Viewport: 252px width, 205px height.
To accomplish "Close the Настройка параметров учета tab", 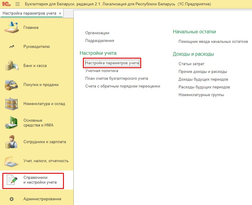I will point(60,13).
